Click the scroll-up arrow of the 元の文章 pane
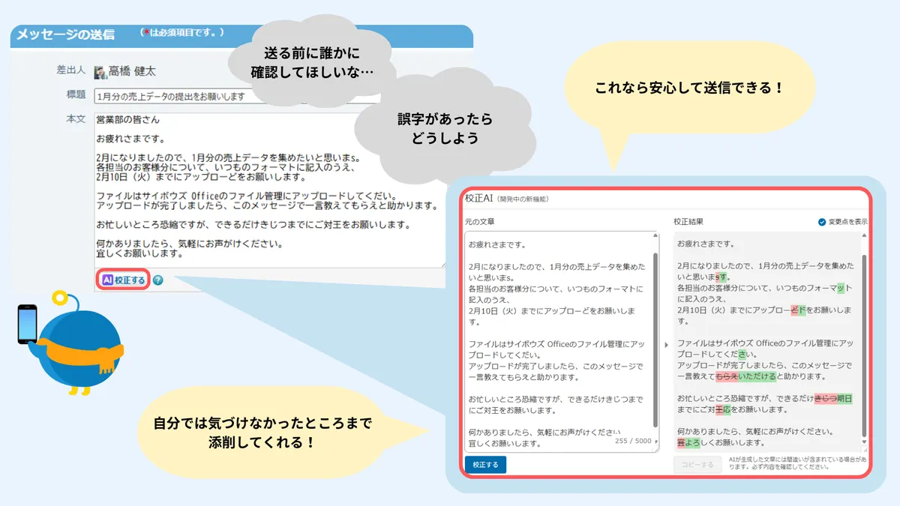Viewport: 900px width, 506px height. click(656, 235)
